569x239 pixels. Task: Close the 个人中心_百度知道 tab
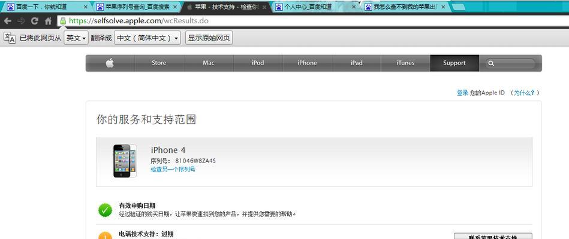(354, 7)
